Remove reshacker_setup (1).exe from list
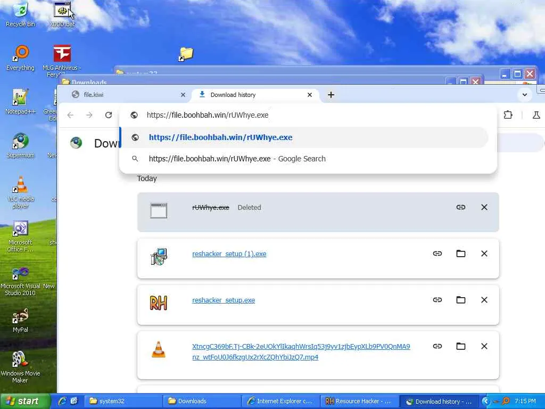The width and height of the screenshot is (545, 409). [x=484, y=253]
